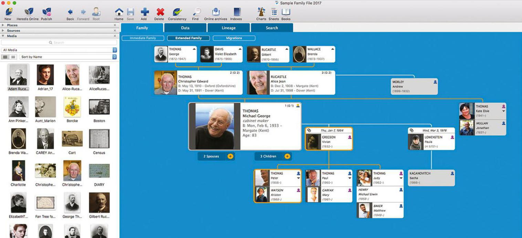Expand descendants arrow on THOMAS Peter card
This screenshot has height=238, width=522.
pyautogui.click(x=299, y=178)
